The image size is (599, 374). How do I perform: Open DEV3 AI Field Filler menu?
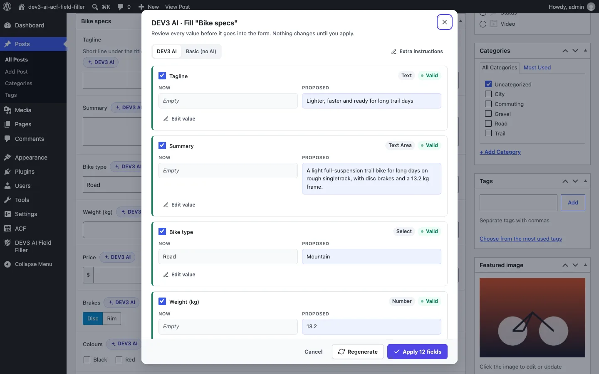pos(33,246)
